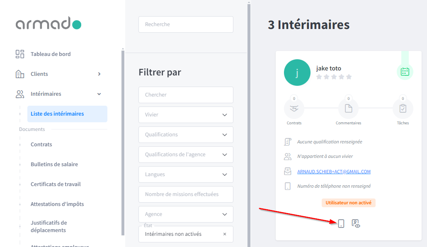
Task: Click the view profile eye icon on jake toto card
Action: [356, 223]
